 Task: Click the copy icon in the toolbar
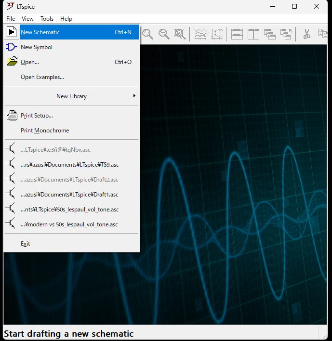(322, 33)
